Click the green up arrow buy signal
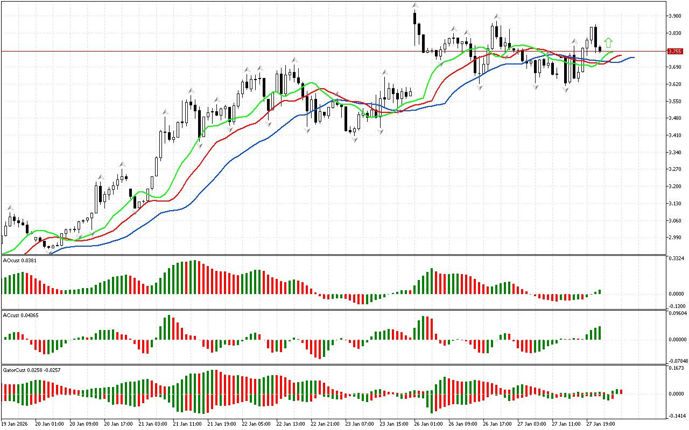The width and height of the screenshot is (689, 430). click(x=608, y=43)
